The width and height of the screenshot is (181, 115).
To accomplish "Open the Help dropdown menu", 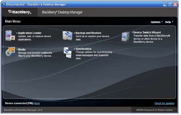I will point(169,22).
